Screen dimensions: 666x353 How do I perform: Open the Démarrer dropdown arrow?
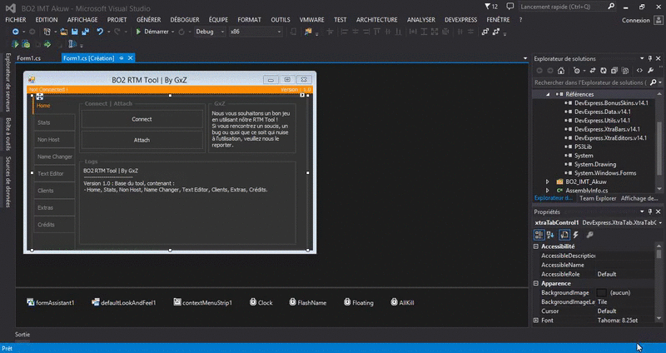(173, 32)
